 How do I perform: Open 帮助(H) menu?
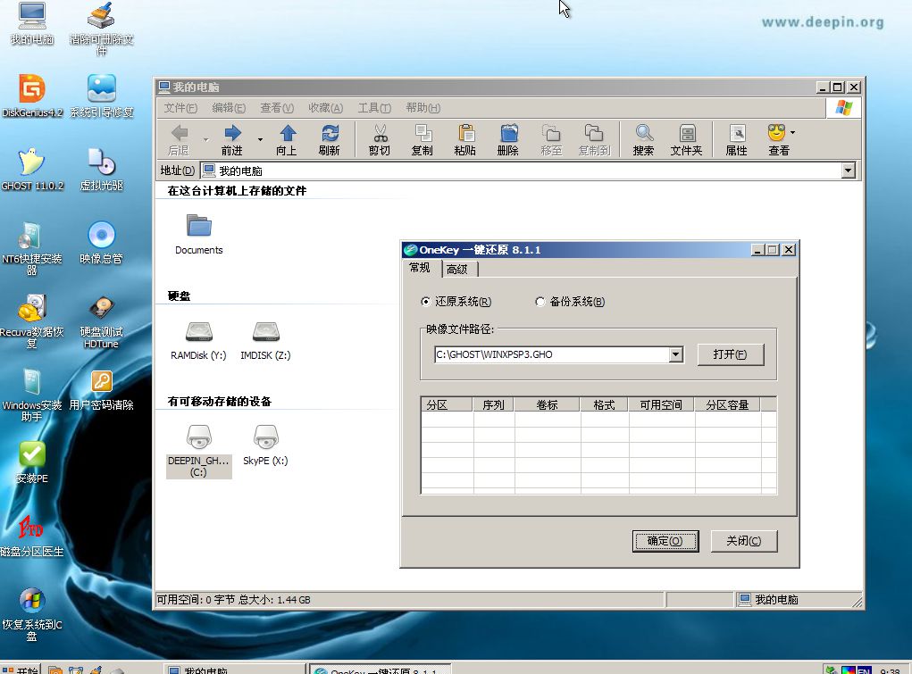click(423, 108)
